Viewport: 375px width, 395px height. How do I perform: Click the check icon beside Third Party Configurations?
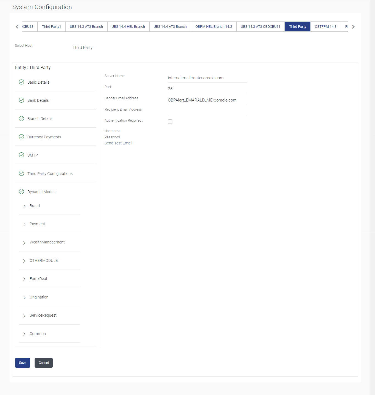(x=21, y=173)
